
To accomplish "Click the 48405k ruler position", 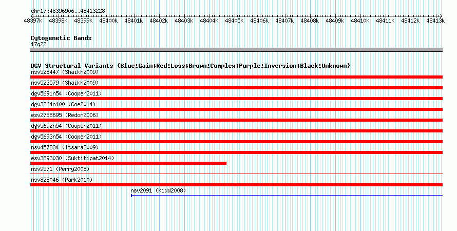I will coord(234,21).
